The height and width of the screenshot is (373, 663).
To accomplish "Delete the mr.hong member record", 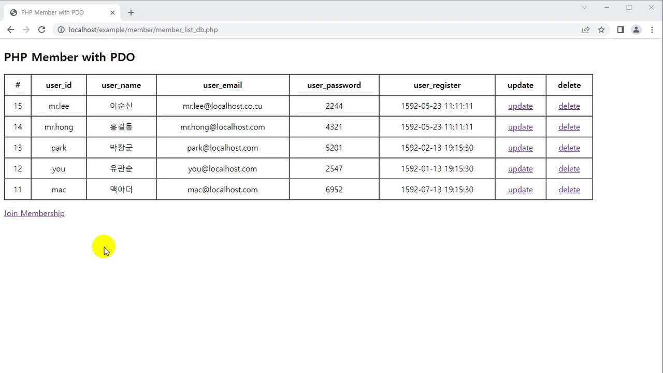I will tap(569, 127).
